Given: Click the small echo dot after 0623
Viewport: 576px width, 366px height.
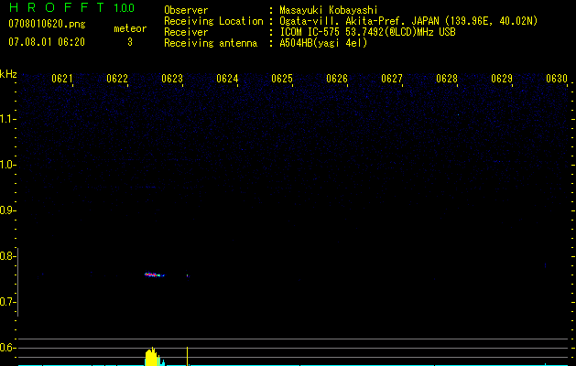Looking at the screenshot, I should [188, 275].
